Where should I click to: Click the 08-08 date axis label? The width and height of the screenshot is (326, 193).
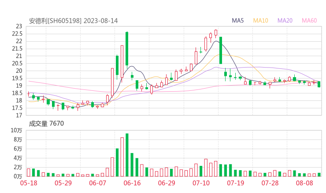(304, 183)
